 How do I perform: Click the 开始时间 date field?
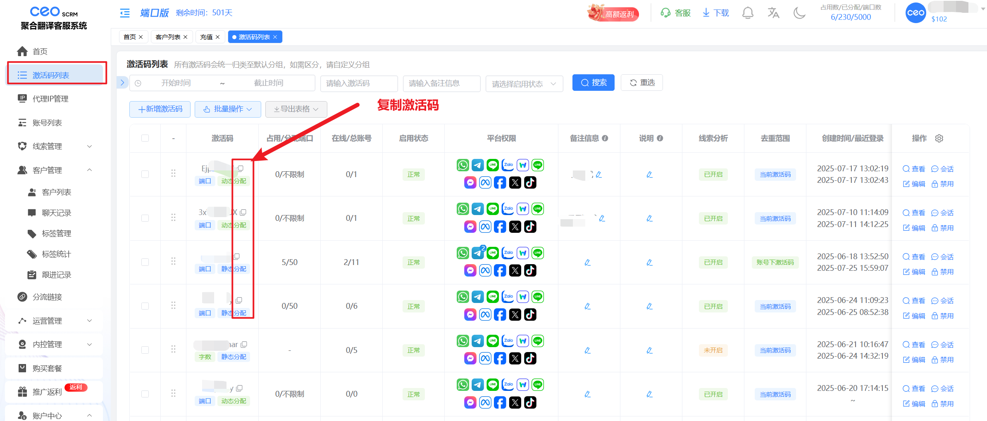tap(176, 83)
